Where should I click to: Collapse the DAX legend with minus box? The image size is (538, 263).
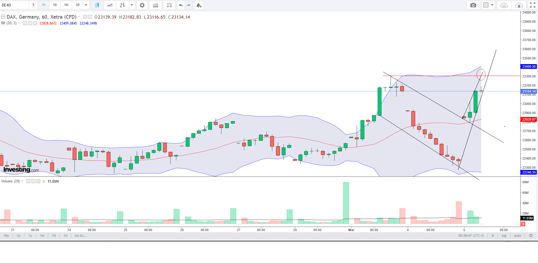(3, 17)
